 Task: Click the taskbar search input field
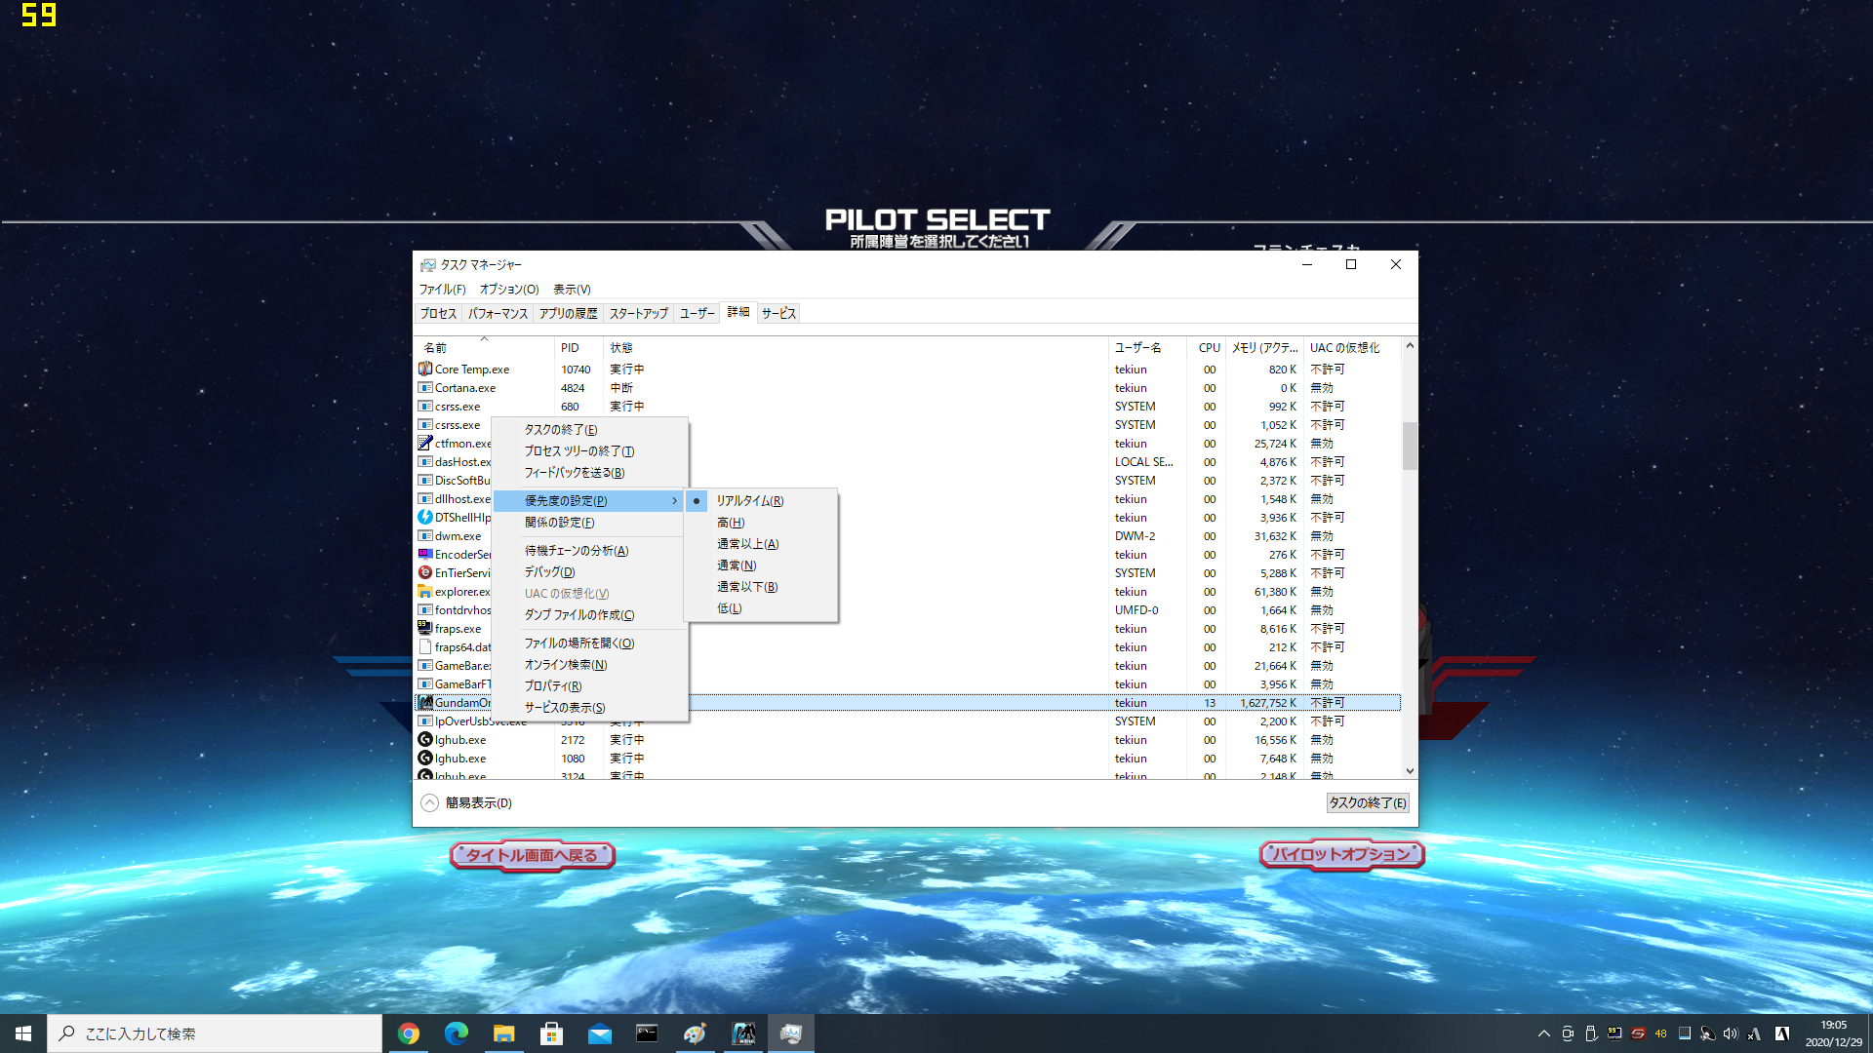[215, 1033]
